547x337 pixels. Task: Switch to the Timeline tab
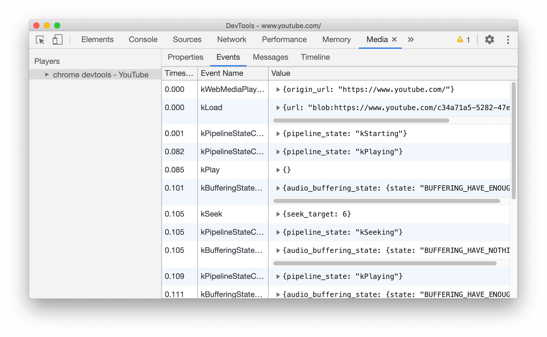click(x=315, y=57)
